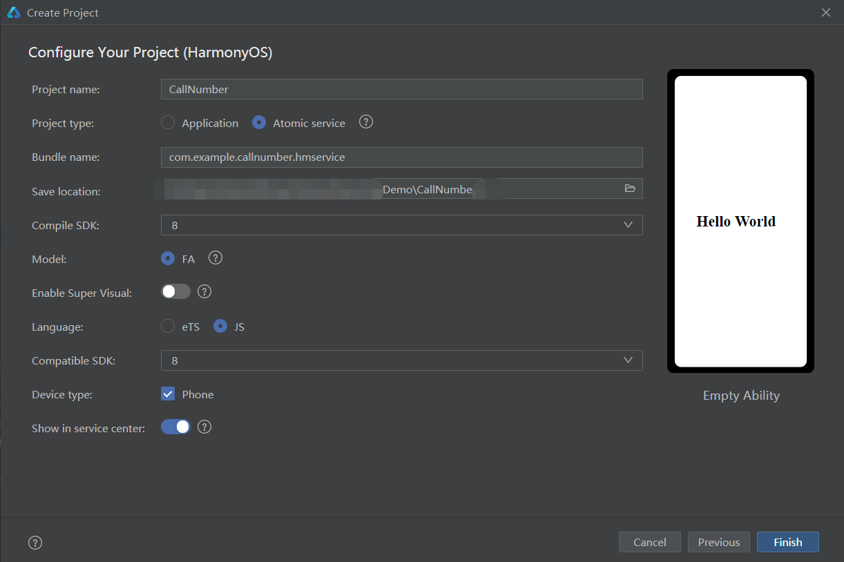Edit the Bundle name field
The height and width of the screenshot is (562, 844).
[401, 157]
